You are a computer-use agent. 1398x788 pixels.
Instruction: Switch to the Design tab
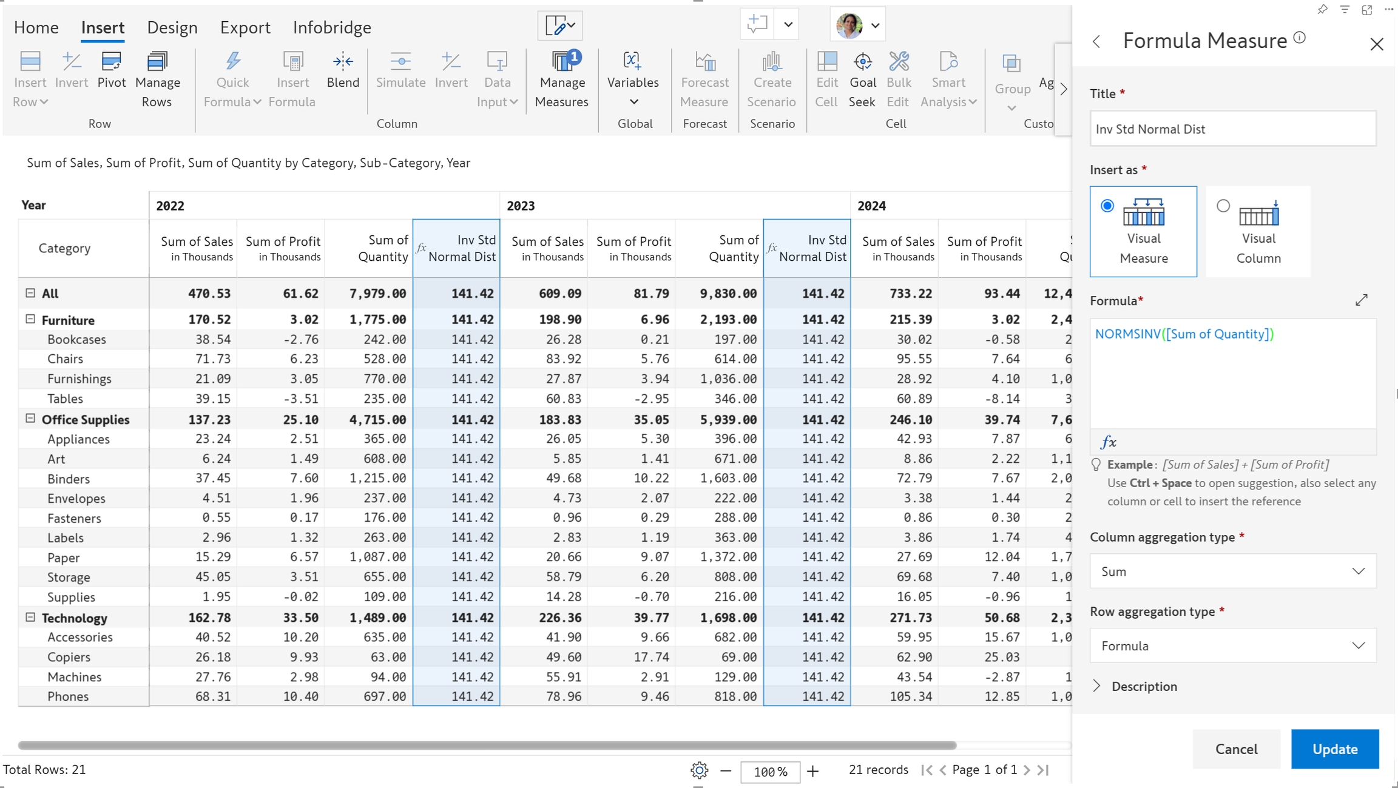[x=172, y=27]
